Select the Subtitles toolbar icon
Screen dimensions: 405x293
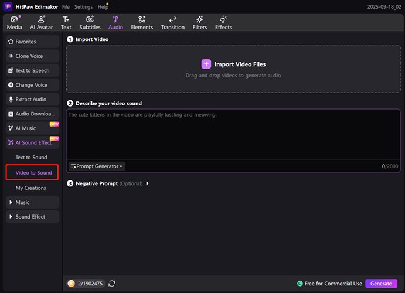click(x=90, y=20)
